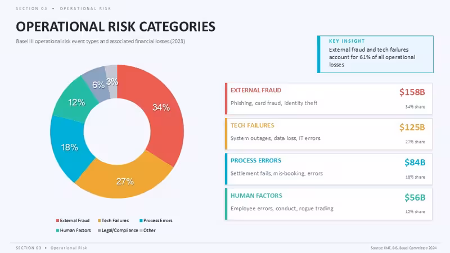Image resolution: width=450 pixels, height=253 pixels.
Task: Select the green 12% donut slice
Action: [75, 102]
